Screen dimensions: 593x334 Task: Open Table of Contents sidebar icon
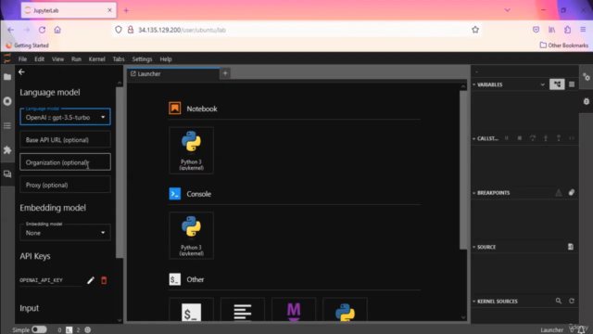point(7,126)
